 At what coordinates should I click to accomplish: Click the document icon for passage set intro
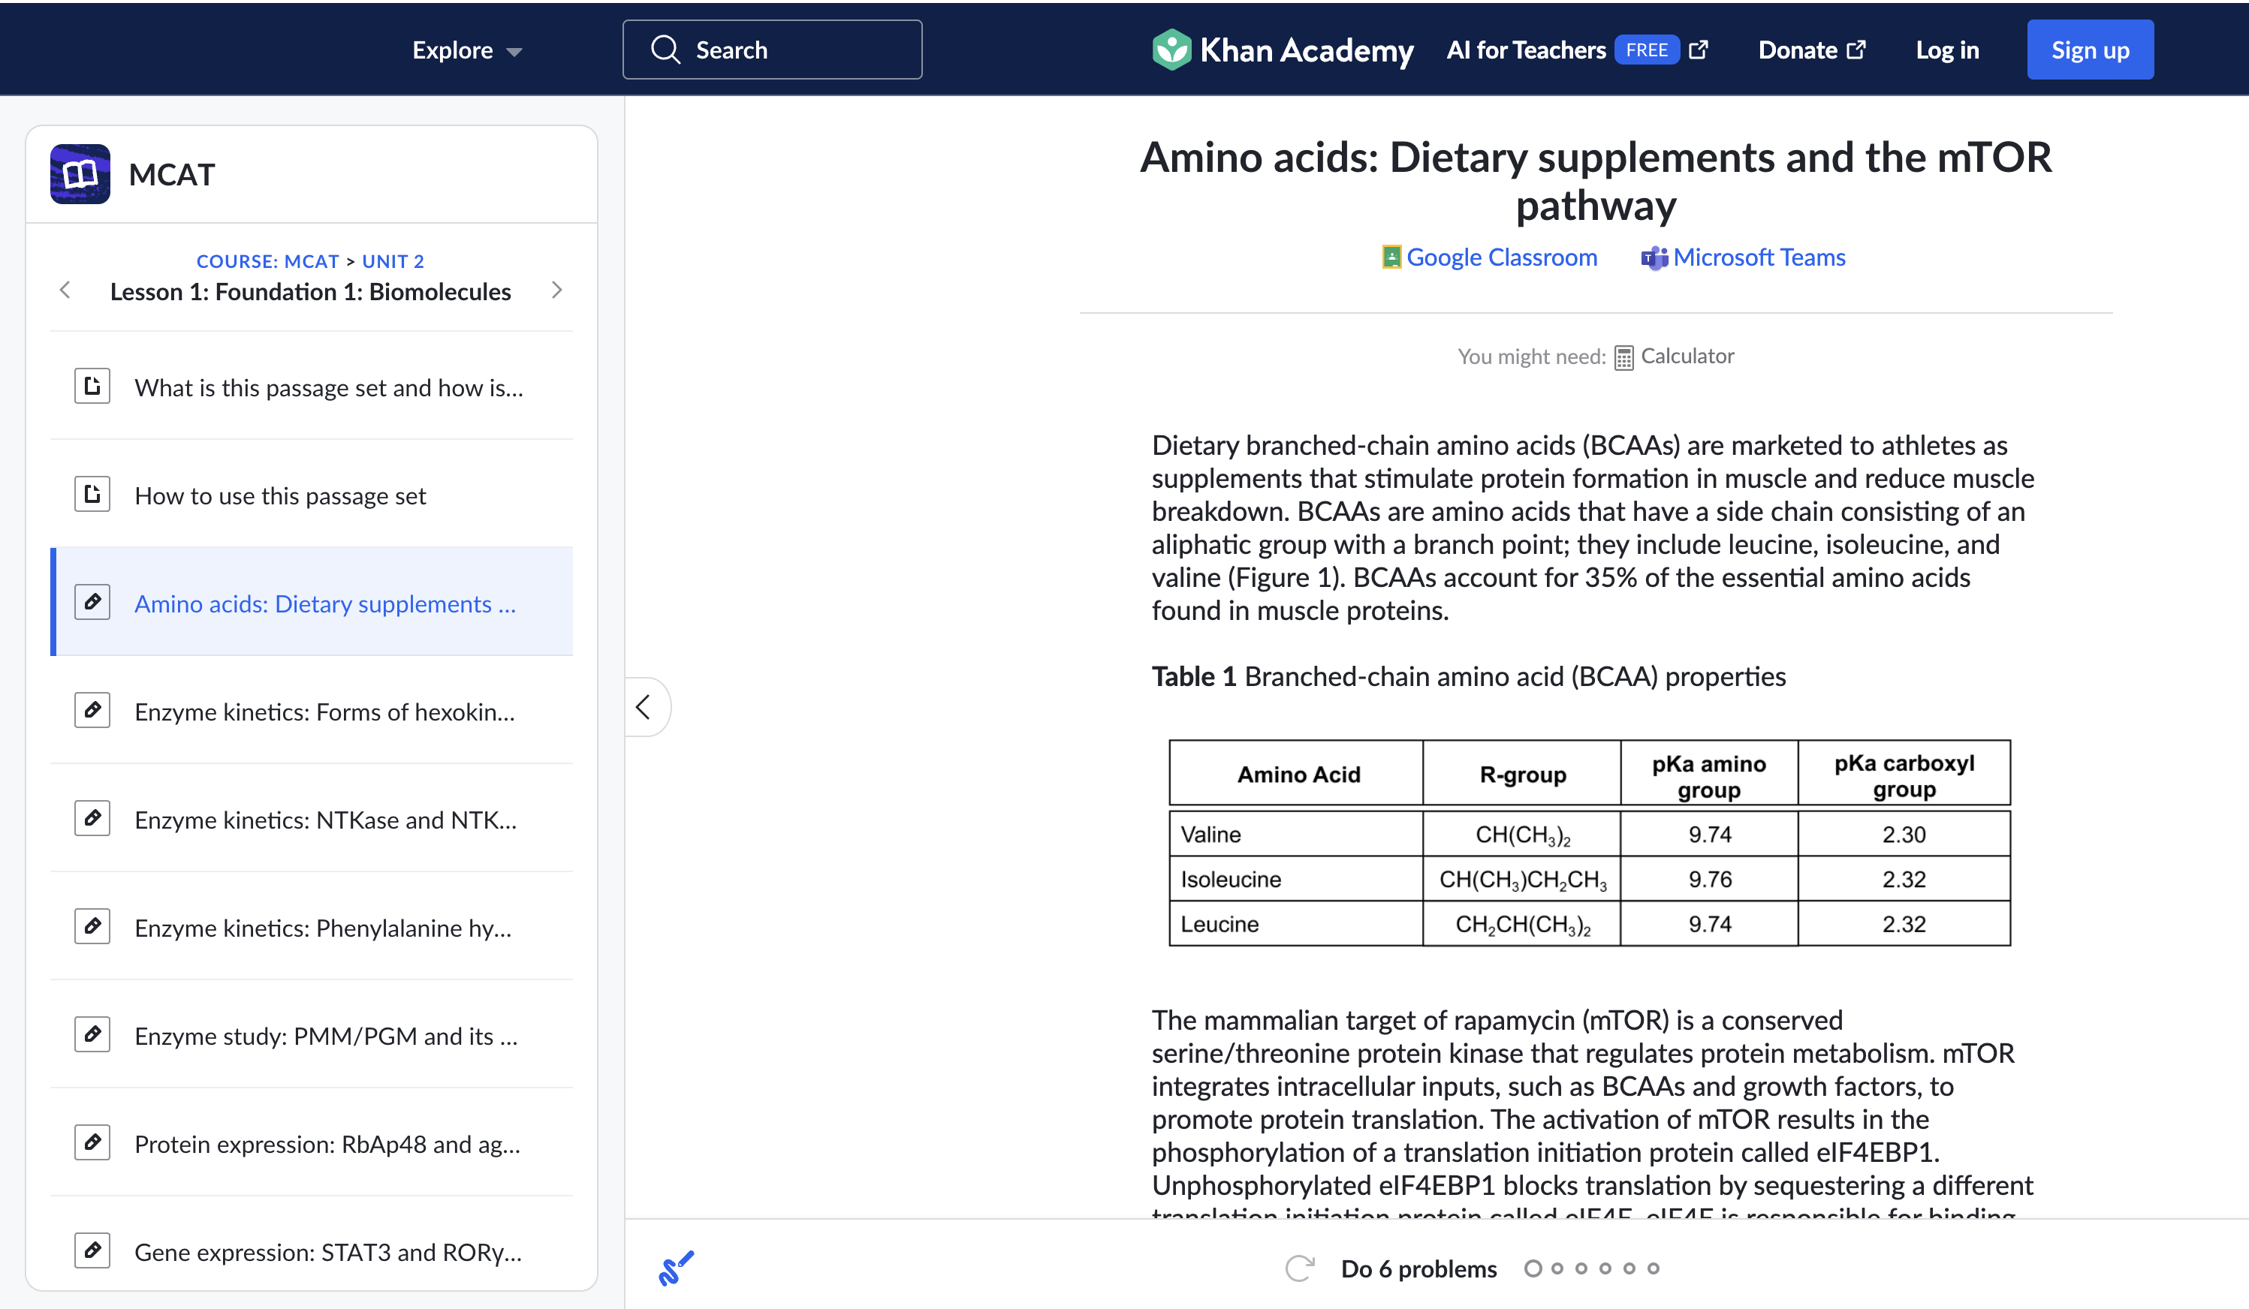point(90,387)
